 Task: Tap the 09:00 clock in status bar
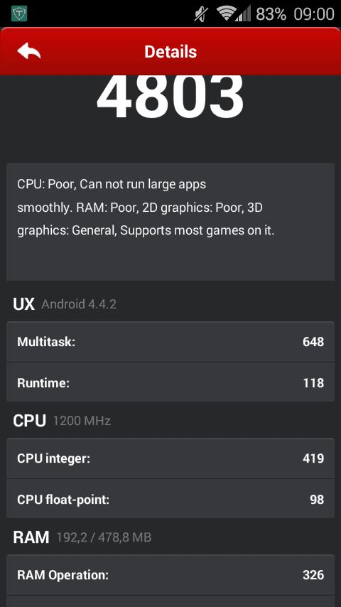314,14
